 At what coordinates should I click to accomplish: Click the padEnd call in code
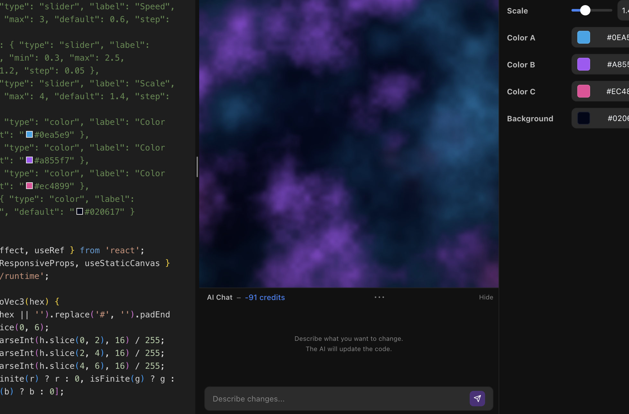point(155,315)
